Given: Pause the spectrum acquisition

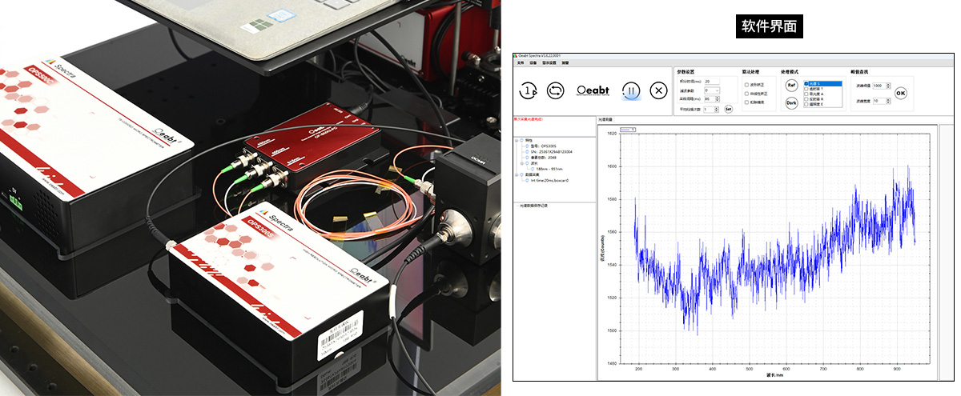Looking at the screenshot, I should click(632, 90).
